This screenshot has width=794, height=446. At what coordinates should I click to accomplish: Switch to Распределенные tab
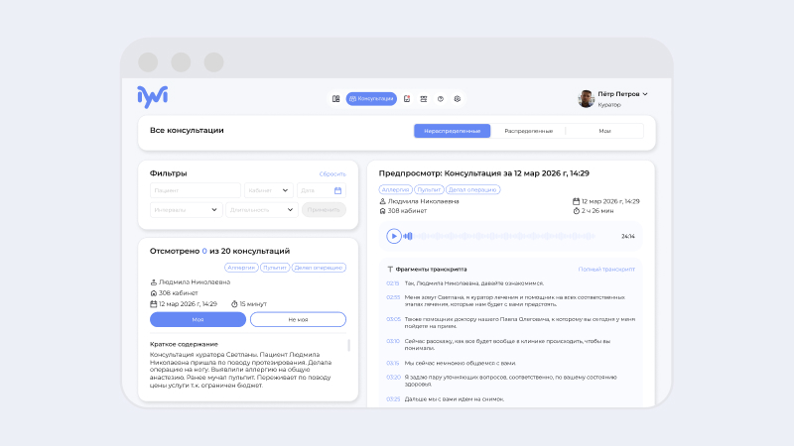(528, 131)
